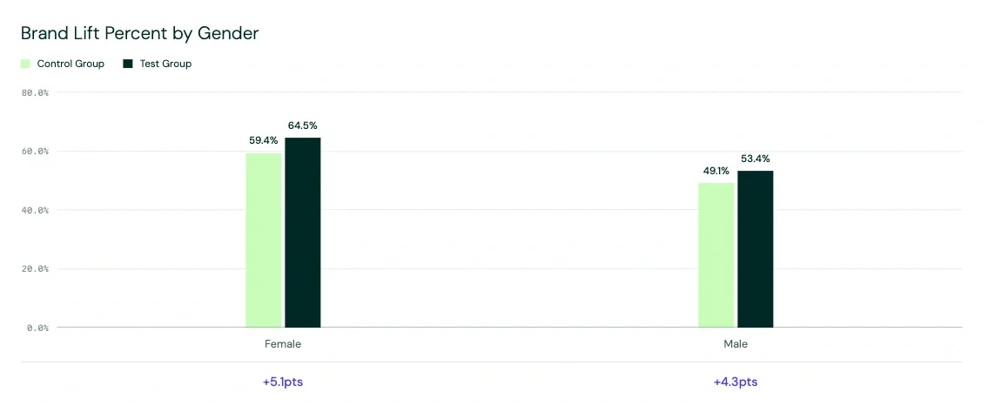Click the 40.0% y-axis label
The image size is (988, 406).
click(36, 210)
